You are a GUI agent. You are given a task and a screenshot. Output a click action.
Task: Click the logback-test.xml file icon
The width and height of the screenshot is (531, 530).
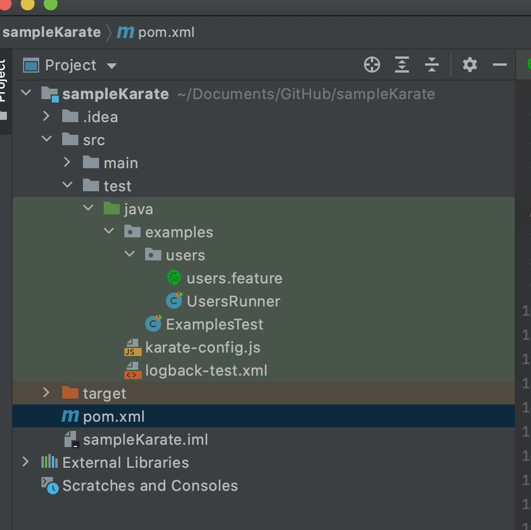click(132, 370)
